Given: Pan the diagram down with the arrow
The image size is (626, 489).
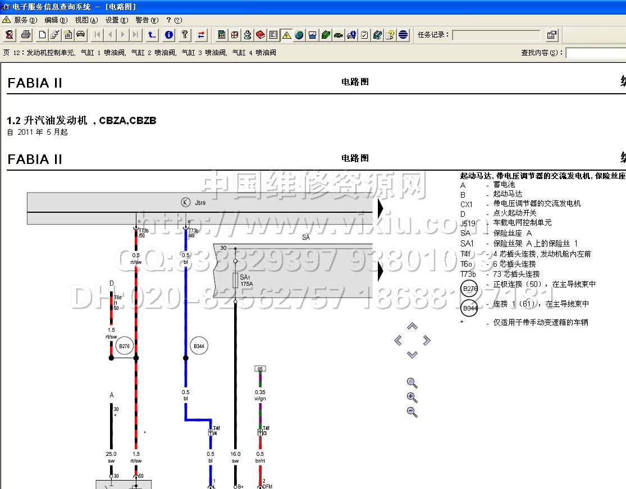Looking at the screenshot, I should (412, 354).
